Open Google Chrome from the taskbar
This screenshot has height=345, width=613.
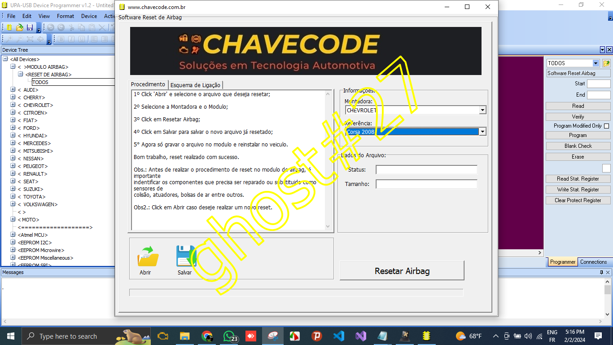[x=207, y=336]
